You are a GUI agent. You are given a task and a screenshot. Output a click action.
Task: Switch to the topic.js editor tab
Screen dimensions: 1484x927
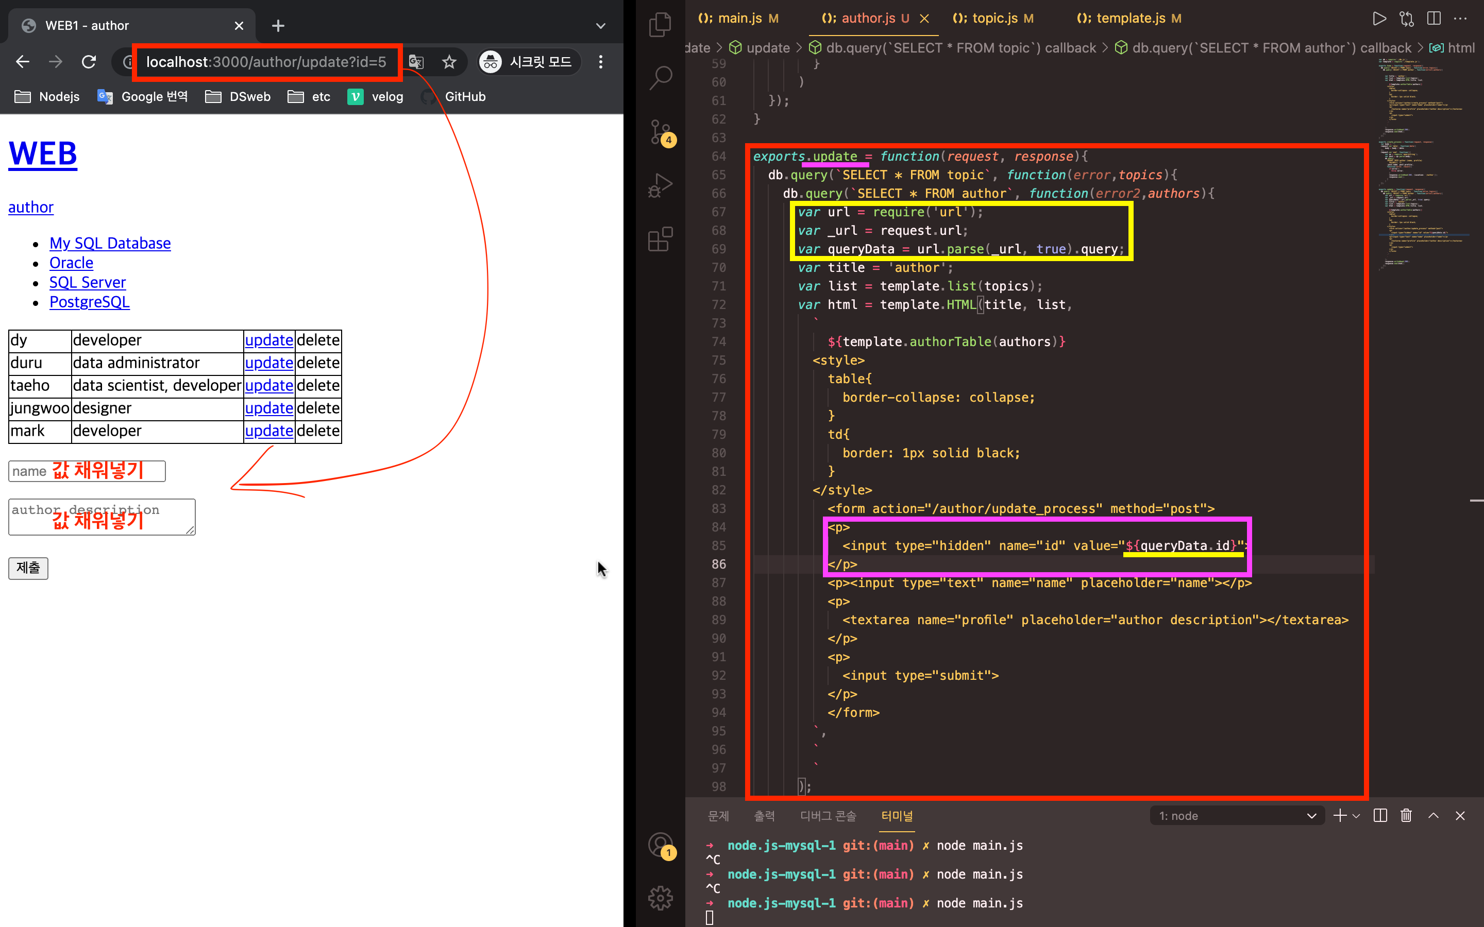[x=993, y=19]
